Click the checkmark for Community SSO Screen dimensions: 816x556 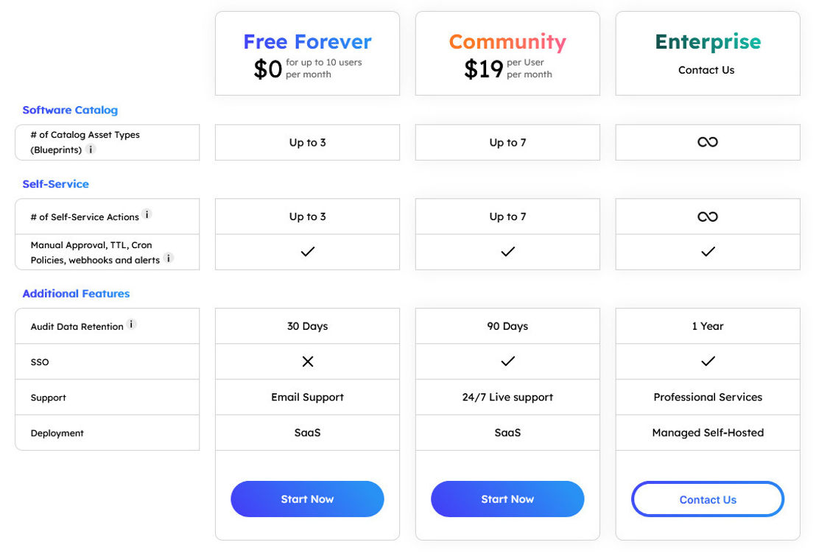point(507,361)
